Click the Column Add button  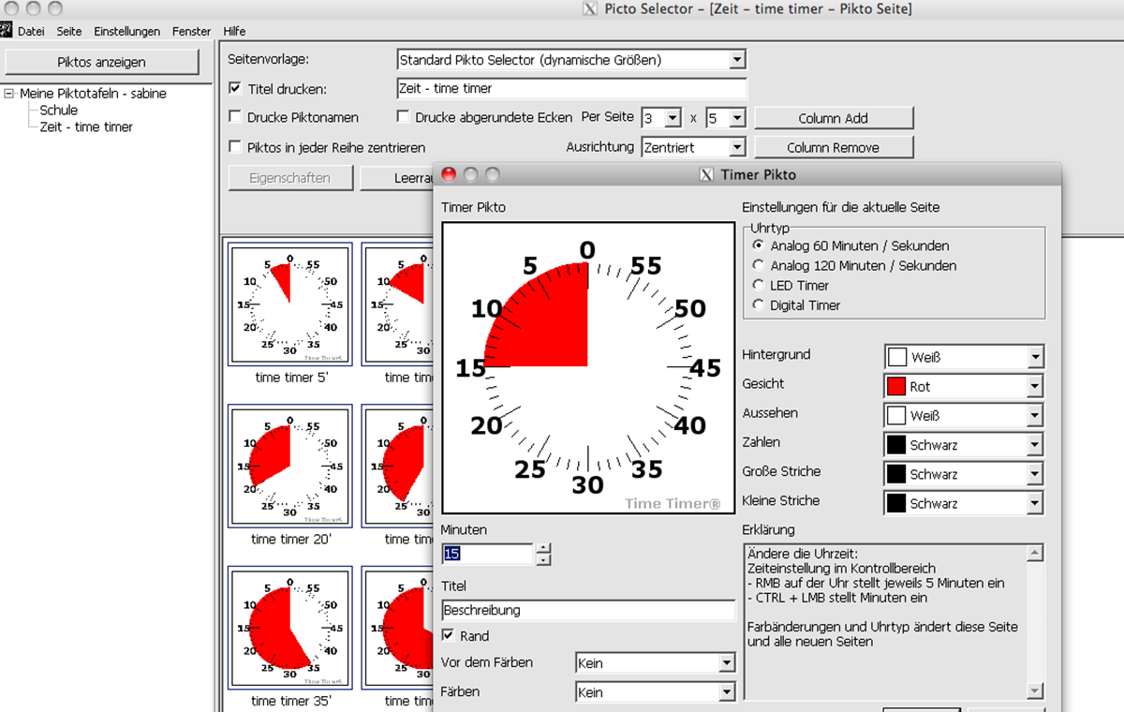pyautogui.click(x=834, y=118)
